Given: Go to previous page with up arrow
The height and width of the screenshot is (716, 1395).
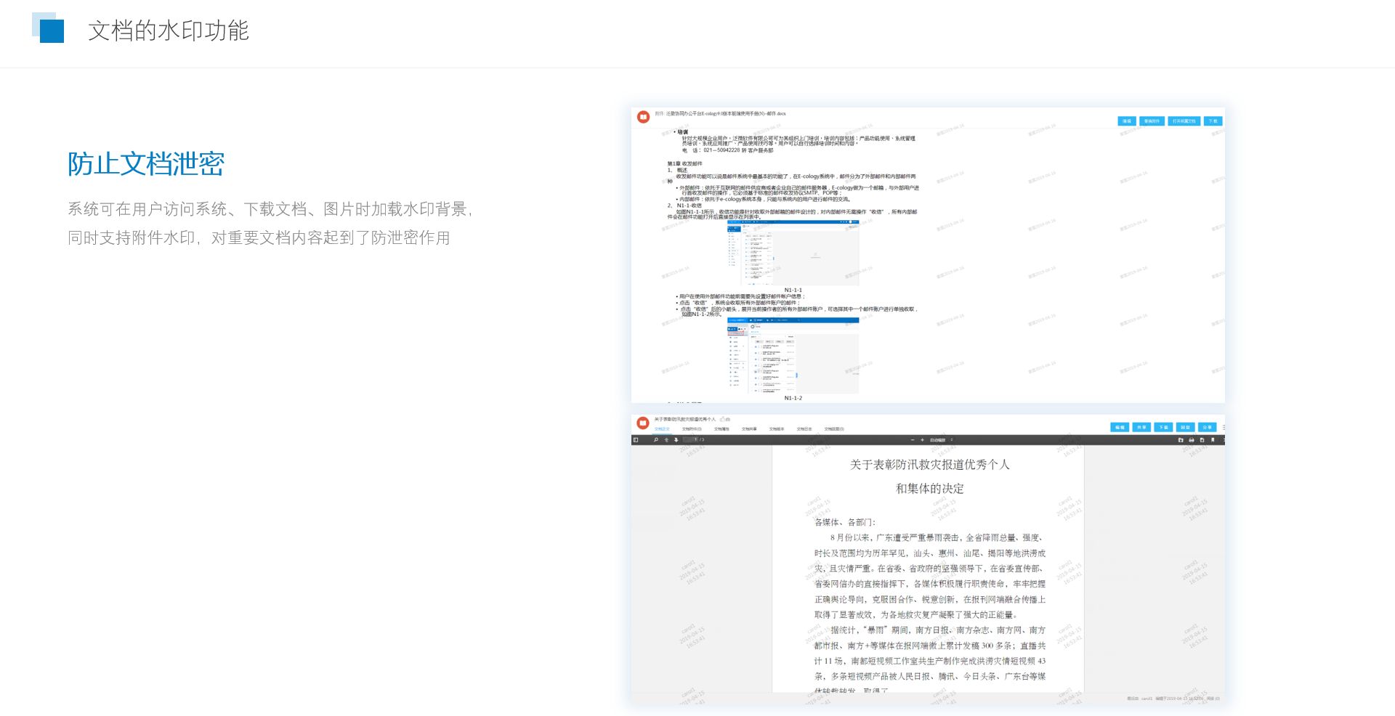Looking at the screenshot, I should pyautogui.click(x=666, y=440).
